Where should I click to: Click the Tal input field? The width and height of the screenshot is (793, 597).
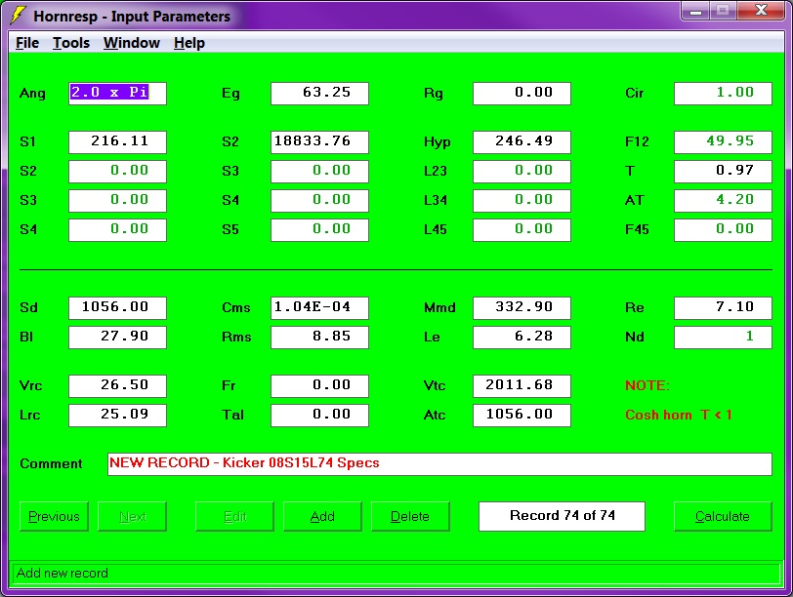click(319, 416)
